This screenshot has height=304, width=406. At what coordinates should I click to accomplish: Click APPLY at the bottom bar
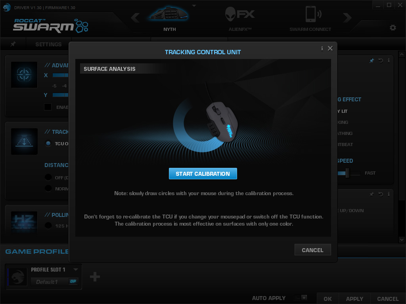354,299
